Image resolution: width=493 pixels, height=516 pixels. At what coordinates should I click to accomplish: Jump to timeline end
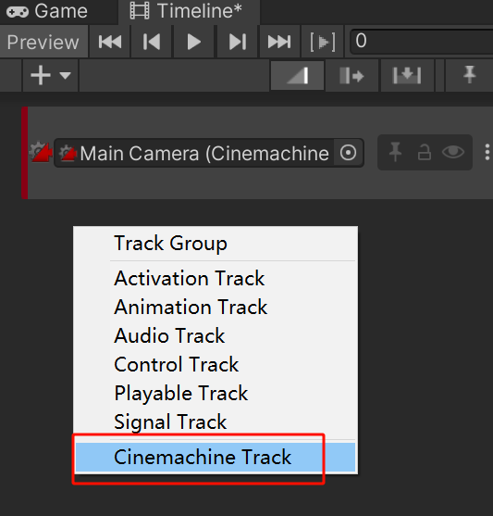pyautogui.click(x=279, y=42)
